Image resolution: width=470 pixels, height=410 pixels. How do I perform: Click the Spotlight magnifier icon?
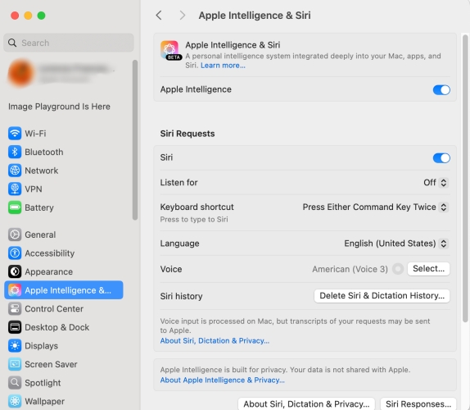(15, 383)
